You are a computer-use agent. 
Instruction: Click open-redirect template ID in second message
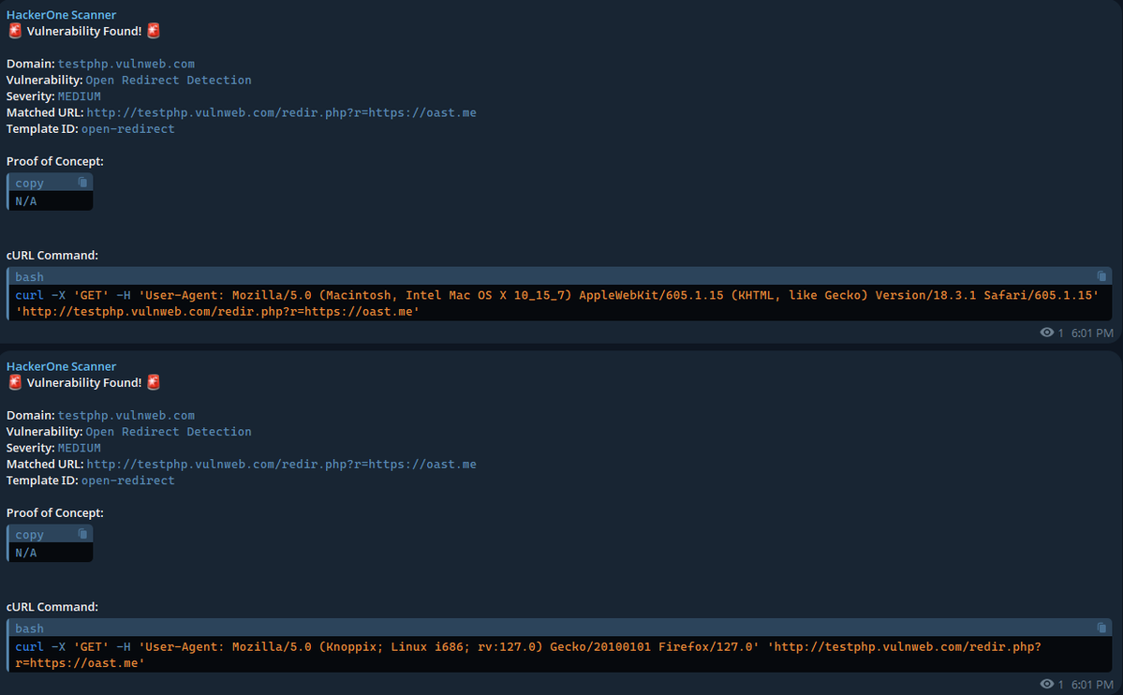[x=128, y=481]
